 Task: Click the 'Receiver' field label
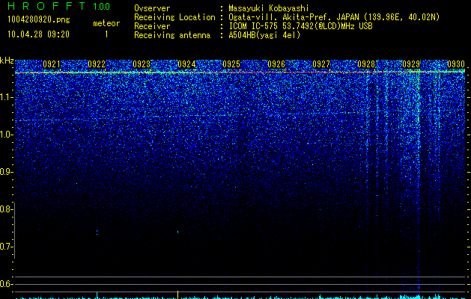click(x=152, y=26)
